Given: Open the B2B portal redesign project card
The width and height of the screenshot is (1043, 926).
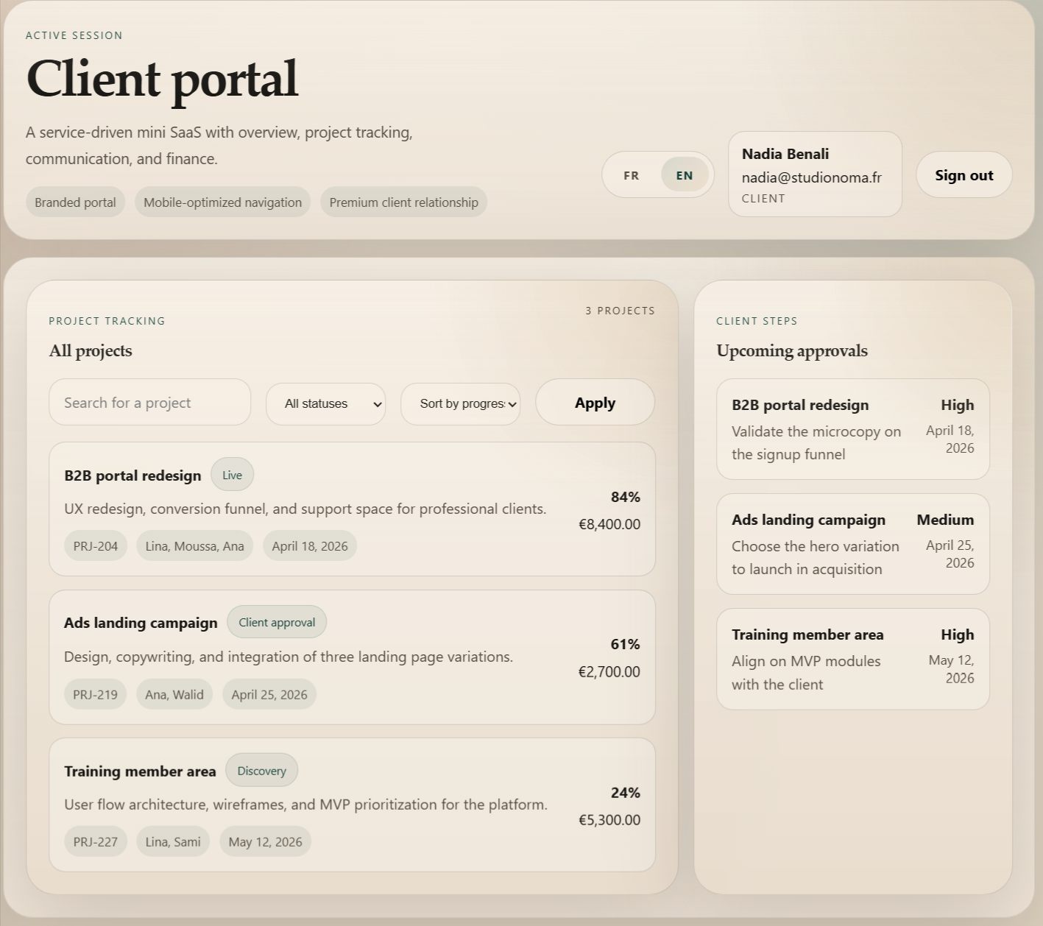Looking at the screenshot, I should (352, 509).
